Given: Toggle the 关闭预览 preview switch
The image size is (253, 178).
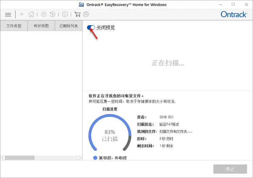Looking at the screenshot, I should pyautogui.click(x=91, y=27).
